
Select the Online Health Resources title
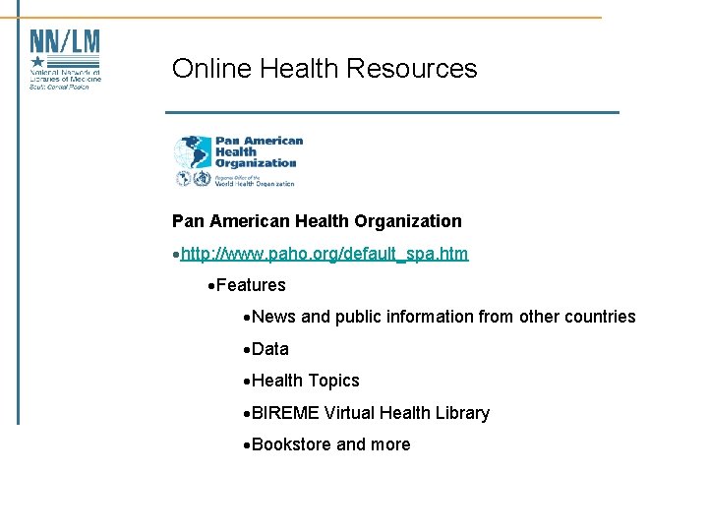pyautogui.click(x=324, y=69)
